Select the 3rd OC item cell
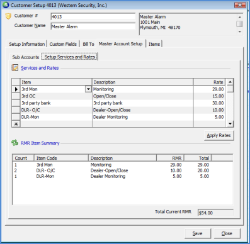 click(56, 96)
